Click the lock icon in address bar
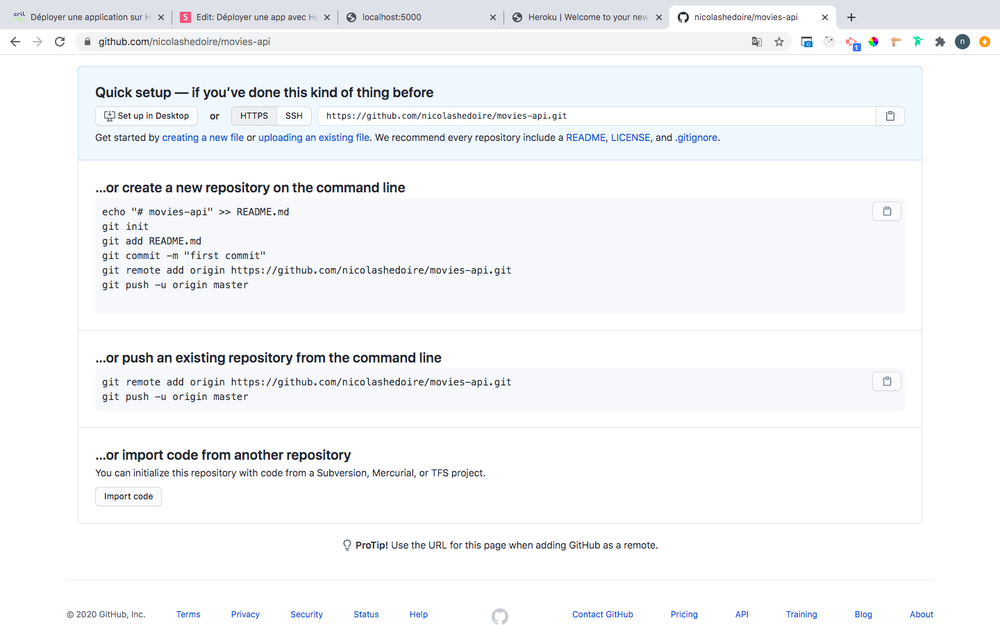The height and width of the screenshot is (625, 1000). coord(87,42)
